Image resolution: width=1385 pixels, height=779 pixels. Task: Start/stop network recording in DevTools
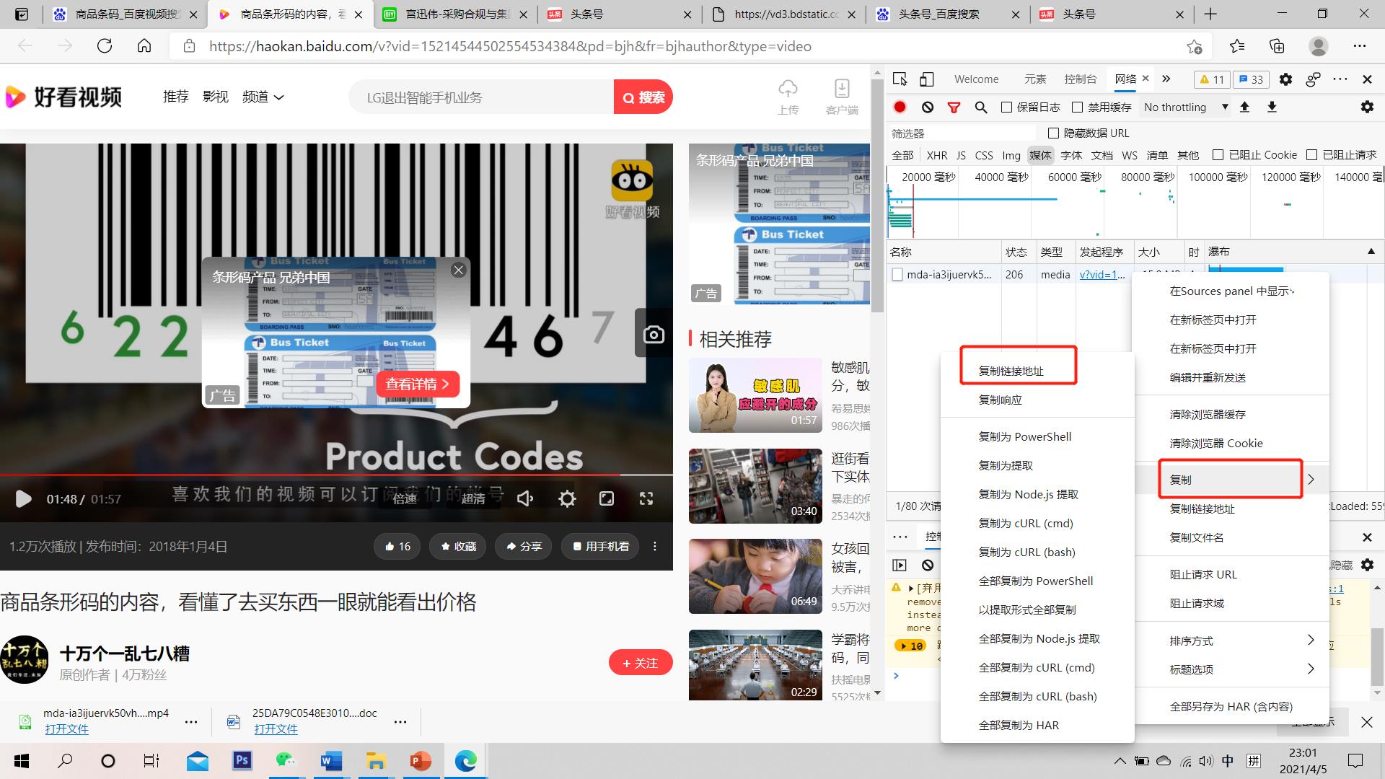(x=899, y=107)
